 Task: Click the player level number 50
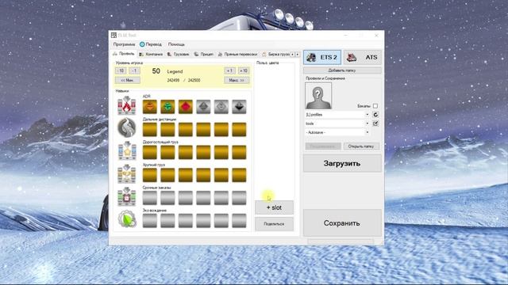(156, 71)
